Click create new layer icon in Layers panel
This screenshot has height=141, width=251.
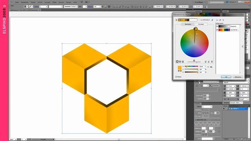(x=242, y=139)
